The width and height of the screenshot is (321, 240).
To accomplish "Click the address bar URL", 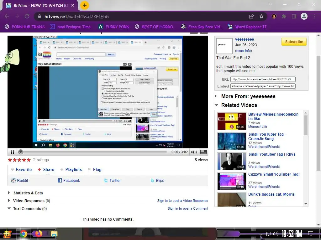I will (x=76, y=17).
